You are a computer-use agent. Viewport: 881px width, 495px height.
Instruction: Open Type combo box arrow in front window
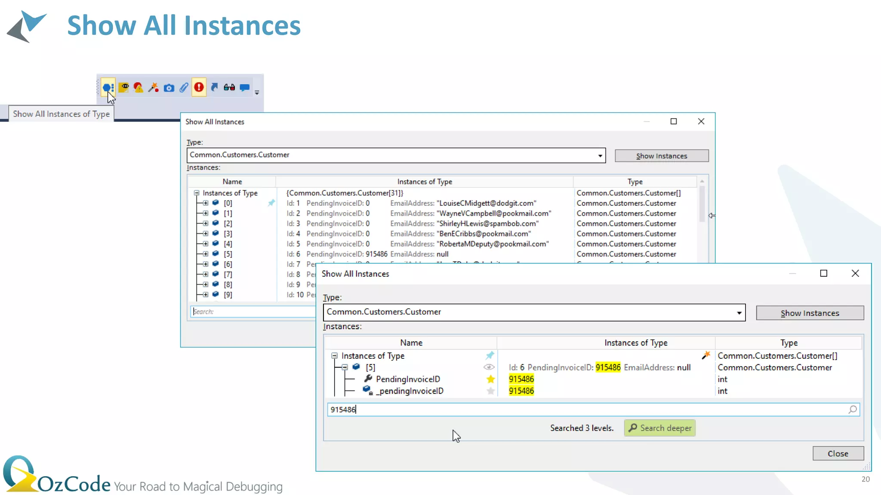739,313
